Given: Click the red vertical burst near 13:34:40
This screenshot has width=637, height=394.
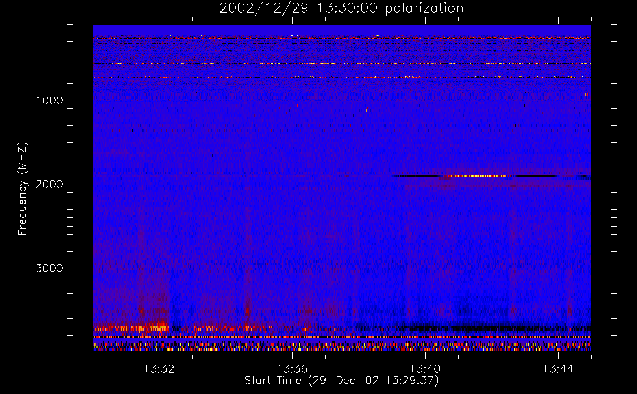Looking at the screenshot, I should [248, 311].
